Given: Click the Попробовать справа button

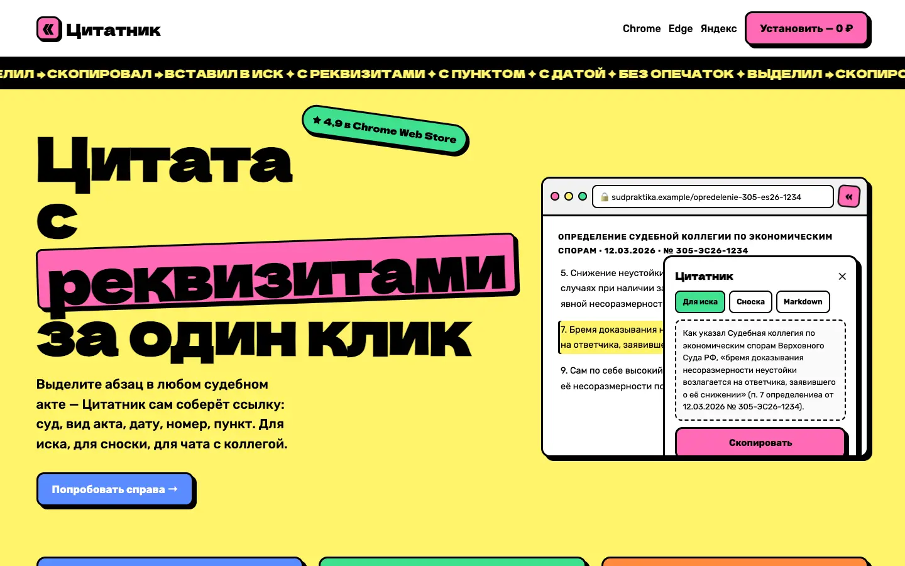Looking at the screenshot, I should click(114, 489).
